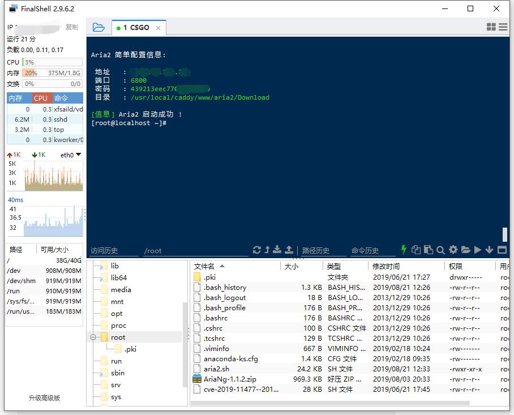Click the sshd process row
Image resolution: width=514 pixels, height=415 pixels.
point(45,119)
